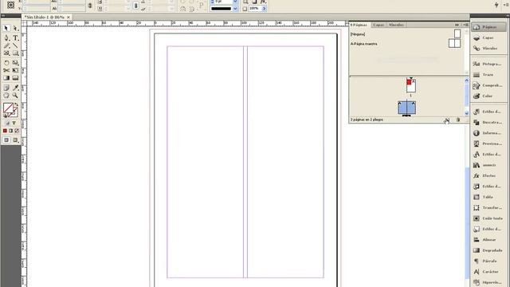Select the Zoom magnifier tool
Image resolution: width=510 pixels, height=287 pixels.
coord(15,96)
